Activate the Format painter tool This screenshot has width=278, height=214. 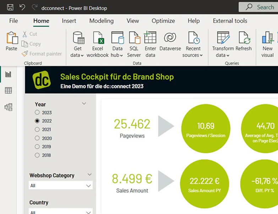pos(42,54)
